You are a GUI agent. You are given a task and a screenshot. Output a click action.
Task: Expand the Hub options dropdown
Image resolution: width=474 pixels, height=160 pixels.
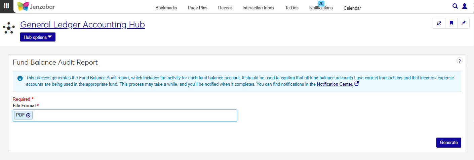click(38, 37)
